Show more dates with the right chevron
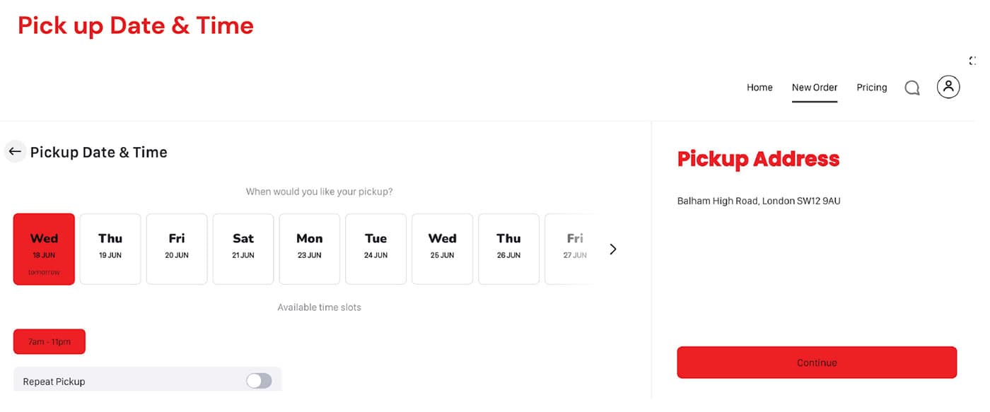The height and width of the screenshot is (412, 990). [613, 249]
